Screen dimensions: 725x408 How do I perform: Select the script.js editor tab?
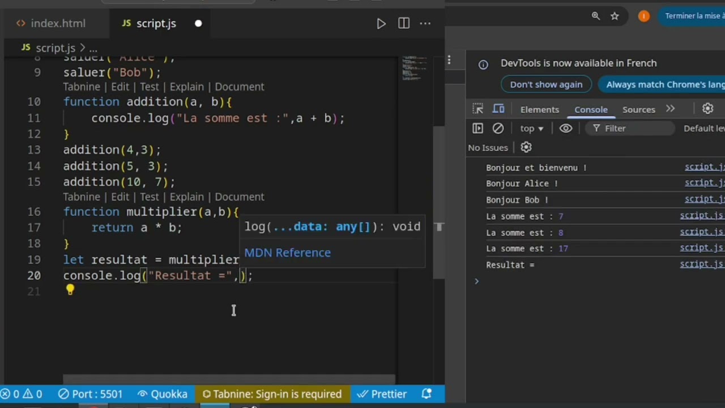click(x=149, y=23)
